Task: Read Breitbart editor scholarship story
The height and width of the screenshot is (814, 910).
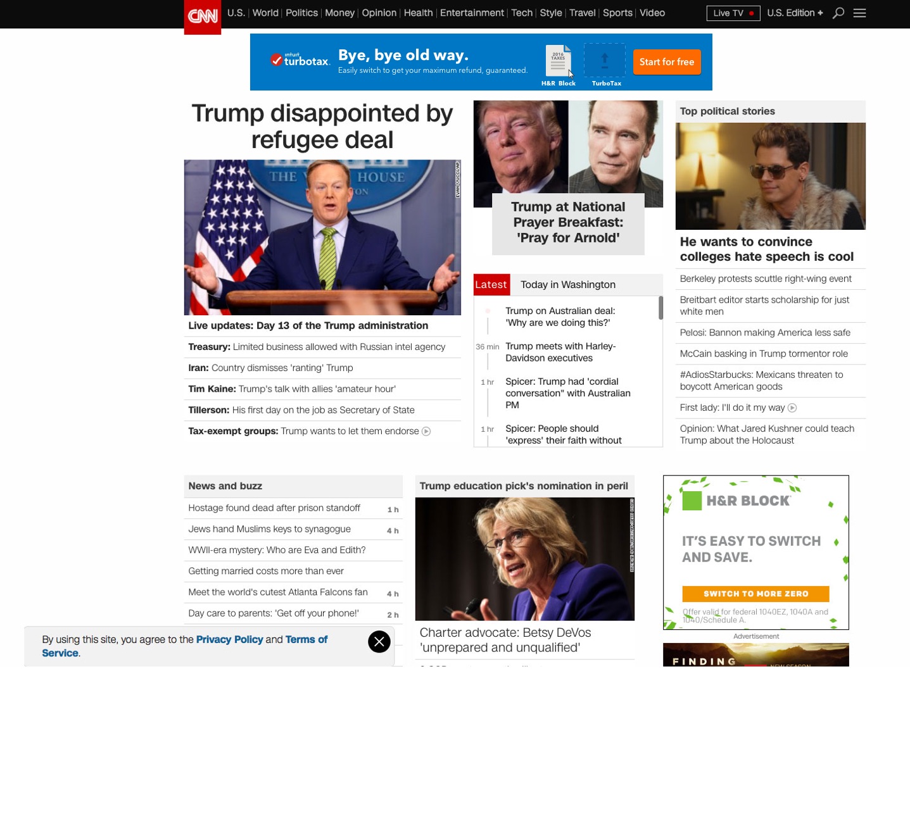Action: click(764, 306)
